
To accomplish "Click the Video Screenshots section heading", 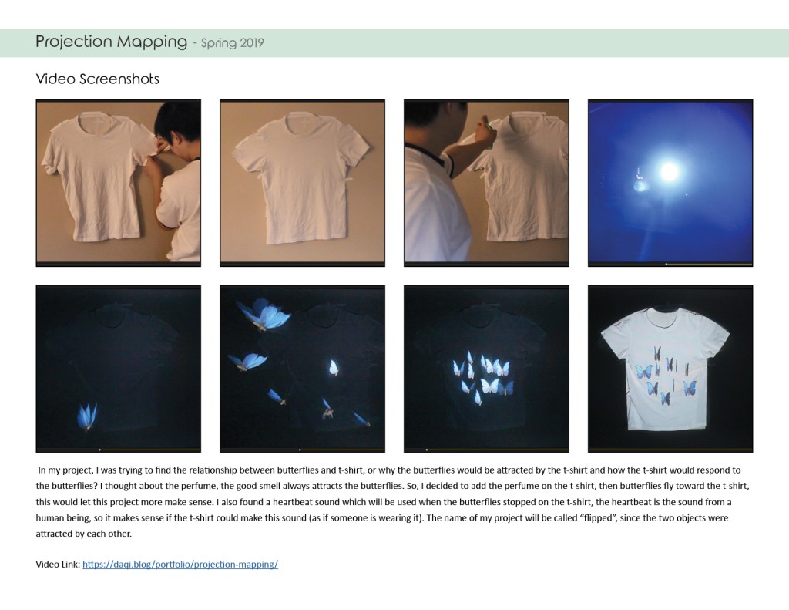I will (98, 79).
